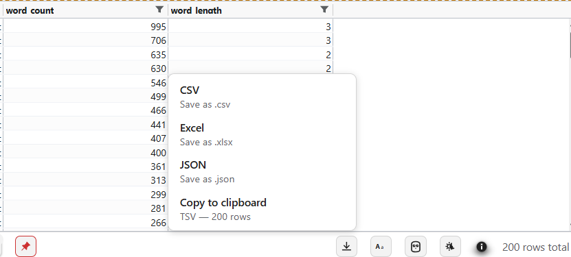Screen dimensions: 571x257
Task: Click the font size Aa icon
Action: coord(381,247)
